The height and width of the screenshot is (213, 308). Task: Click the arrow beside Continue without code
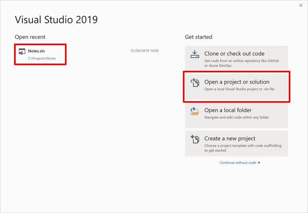259,163
